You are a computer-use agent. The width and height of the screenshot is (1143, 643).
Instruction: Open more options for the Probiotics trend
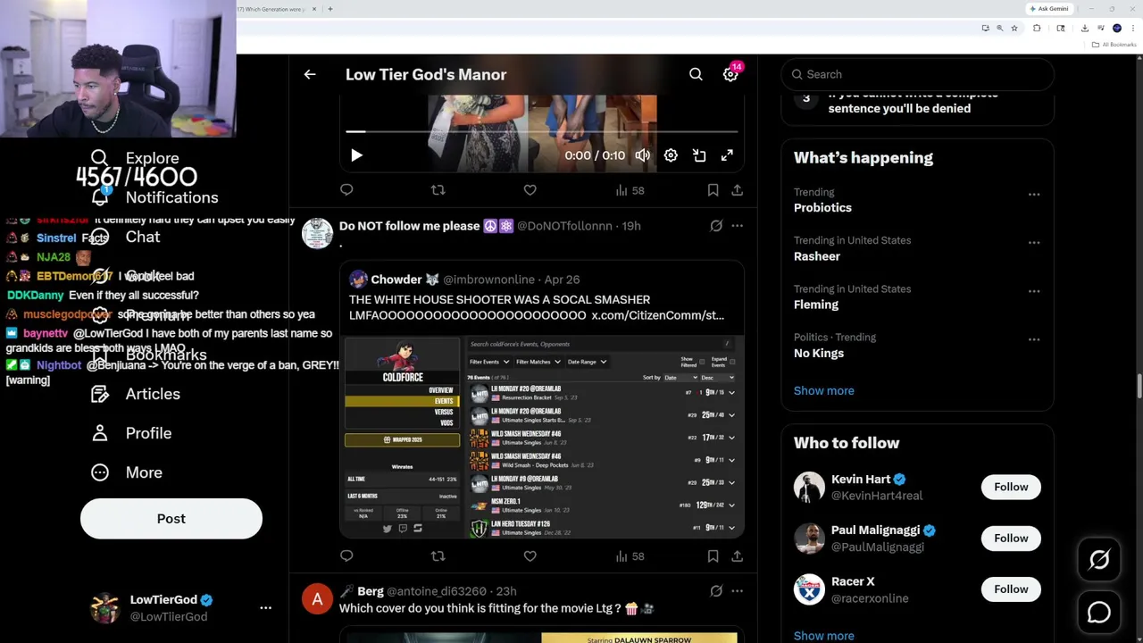(1034, 194)
